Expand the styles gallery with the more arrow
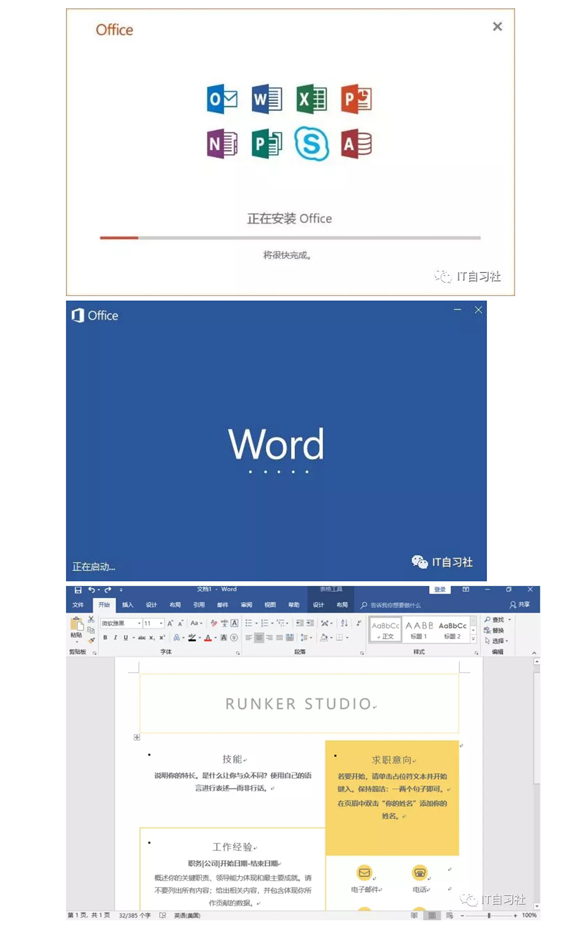The height and width of the screenshot is (929, 577). (x=473, y=639)
